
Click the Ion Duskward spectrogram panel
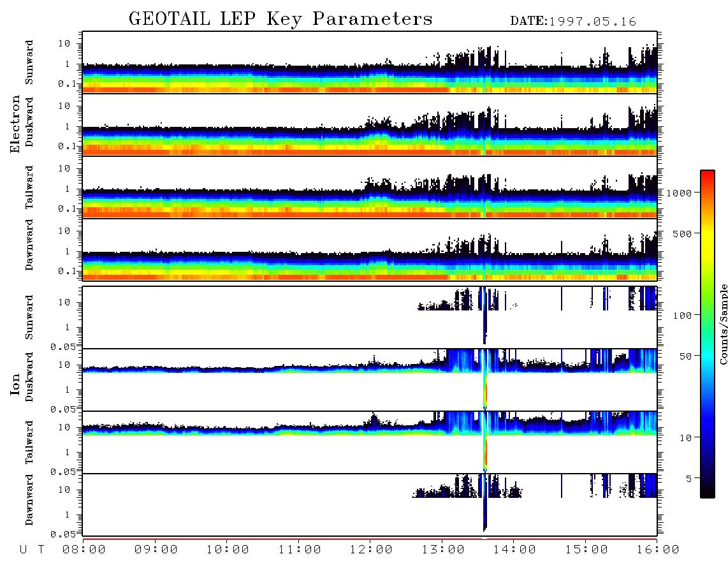370,380
